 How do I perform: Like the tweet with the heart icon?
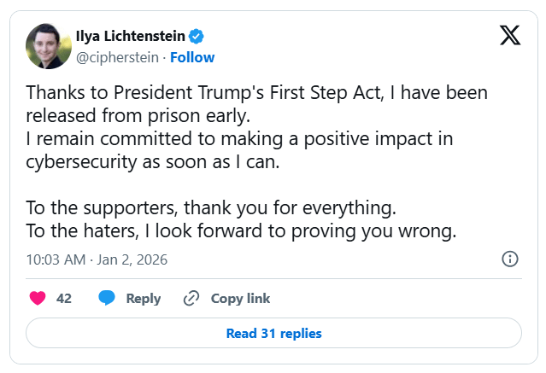[x=38, y=298]
